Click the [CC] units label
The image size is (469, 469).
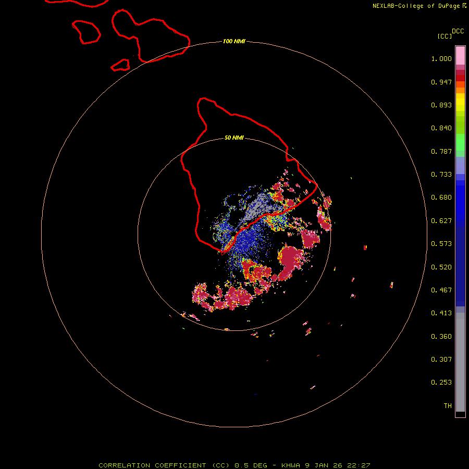445,36
